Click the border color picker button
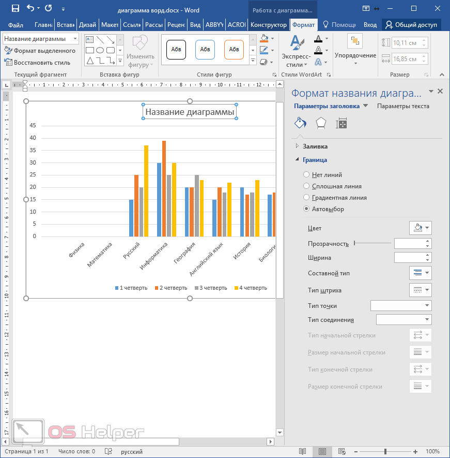The height and width of the screenshot is (458, 450). tap(420, 228)
